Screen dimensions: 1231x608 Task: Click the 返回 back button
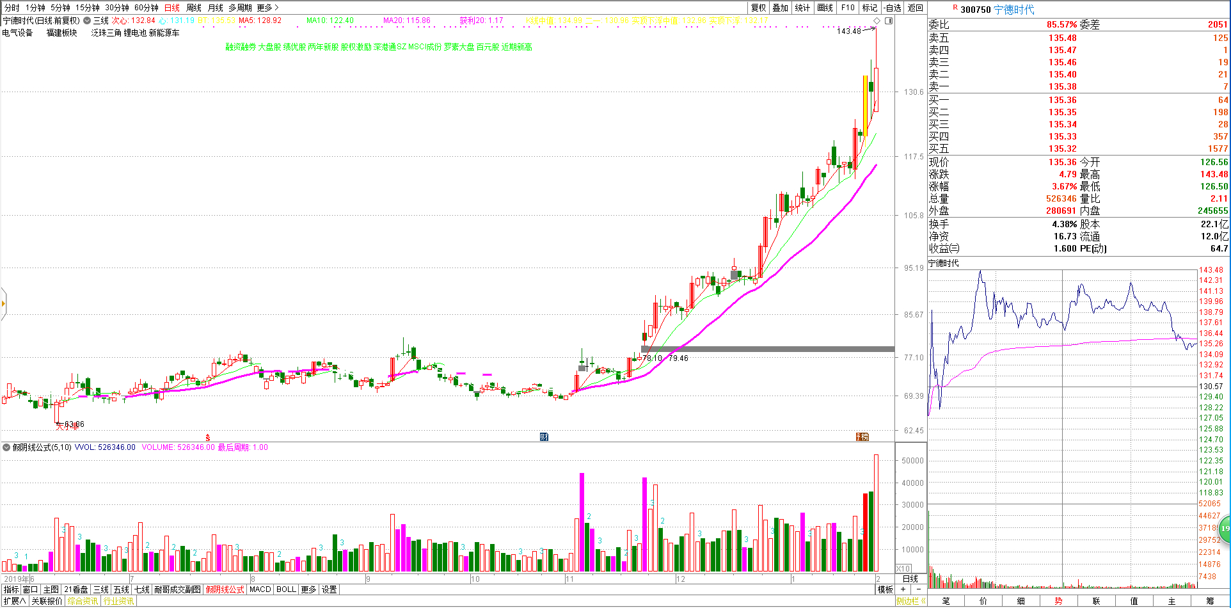[916, 8]
